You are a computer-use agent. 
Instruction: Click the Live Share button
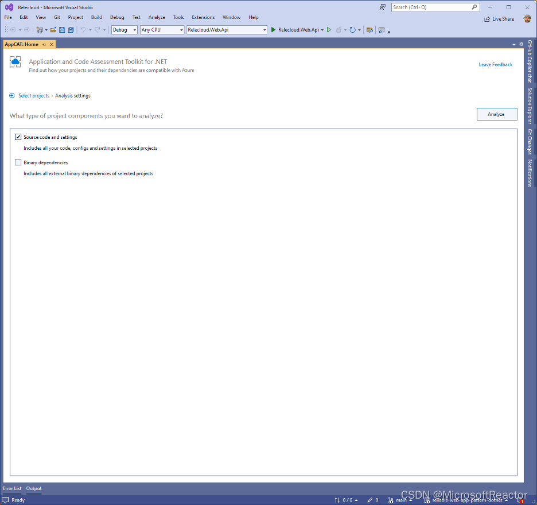(499, 19)
